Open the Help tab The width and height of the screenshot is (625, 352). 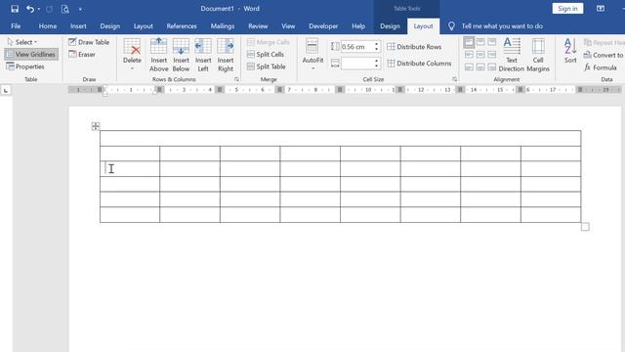pos(358,26)
